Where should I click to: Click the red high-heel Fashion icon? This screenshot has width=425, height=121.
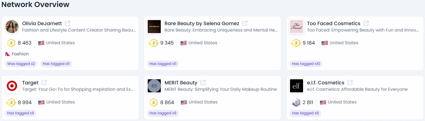pyautogui.click(x=8, y=54)
